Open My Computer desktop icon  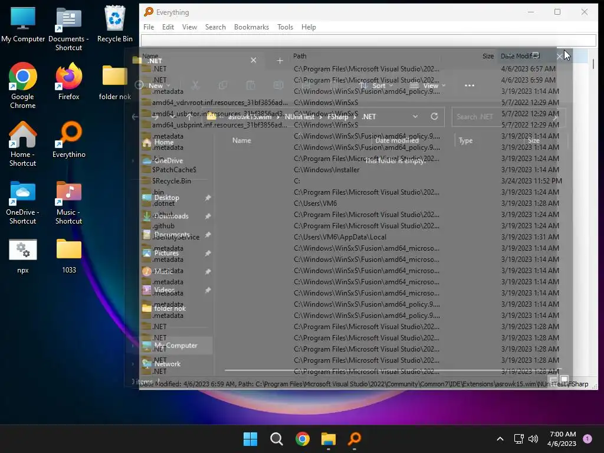click(x=23, y=25)
